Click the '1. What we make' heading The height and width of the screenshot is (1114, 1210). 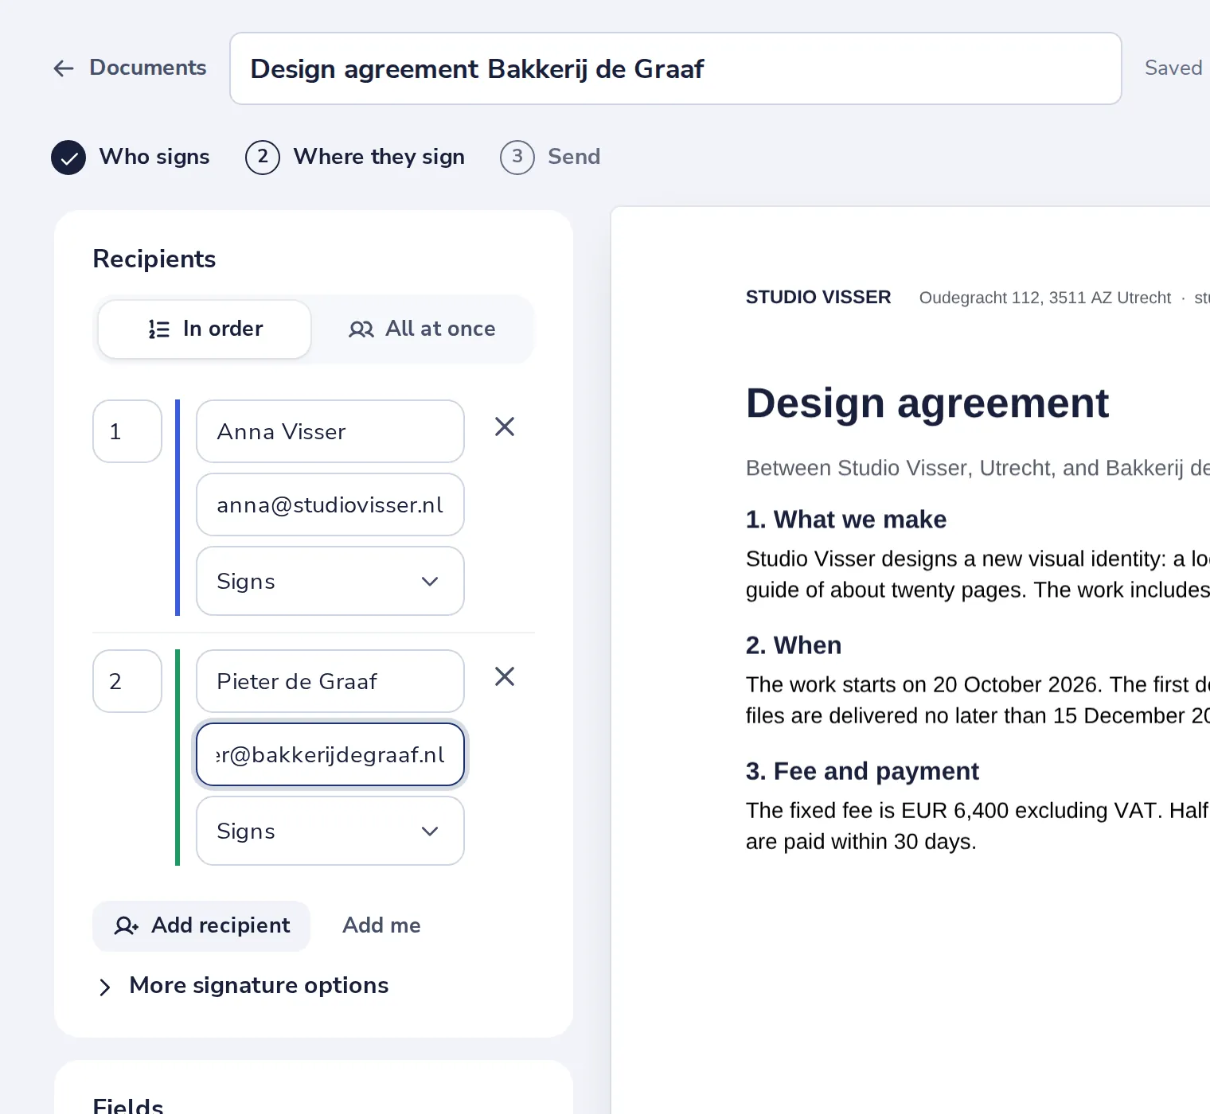click(x=846, y=520)
